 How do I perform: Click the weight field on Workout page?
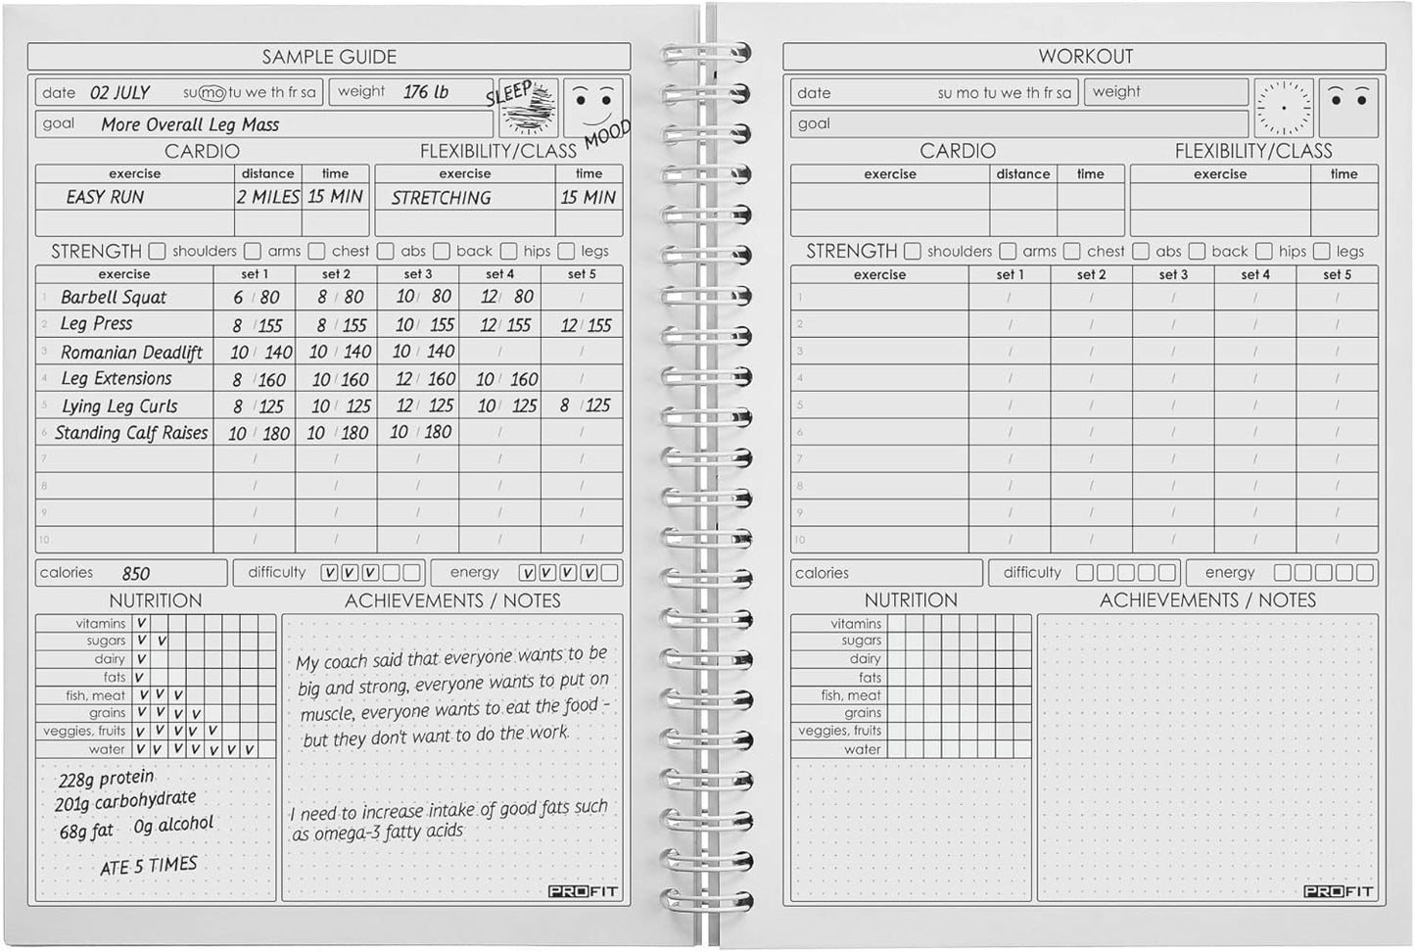pyautogui.click(x=1166, y=92)
